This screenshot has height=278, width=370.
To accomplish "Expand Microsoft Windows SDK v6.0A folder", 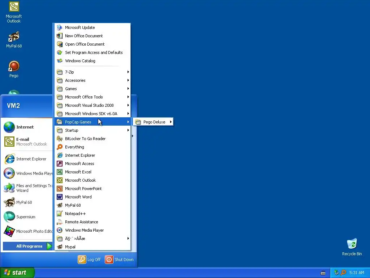I will click(92, 114).
